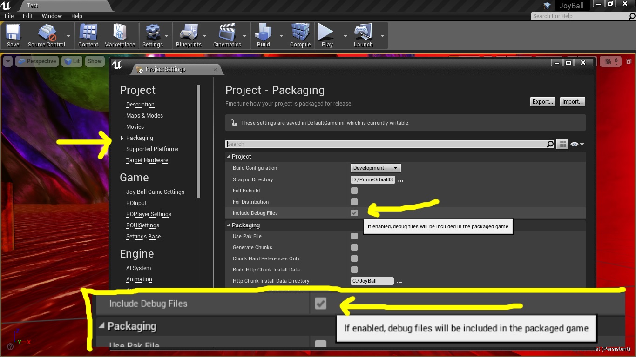Screen dimensions: 636x357
Task: Open the Blueprints dropdown arrow
Action: [x=205, y=36]
